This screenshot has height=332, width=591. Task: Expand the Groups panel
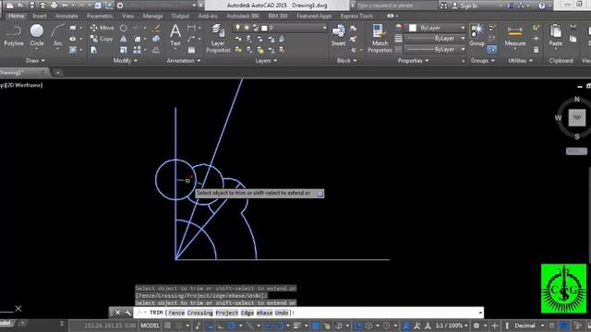pos(482,61)
